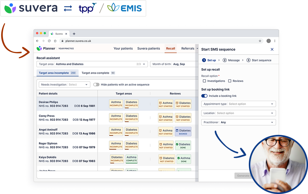Open the Suvera patients tab
Viewport: 308px width, 194px height.
[x=149, y=48]
